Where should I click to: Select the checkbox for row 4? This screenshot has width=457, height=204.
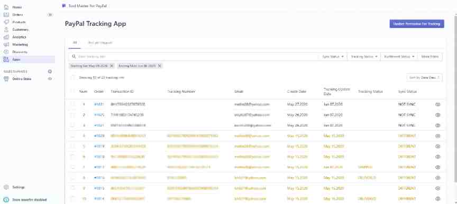tap(73, 135)
